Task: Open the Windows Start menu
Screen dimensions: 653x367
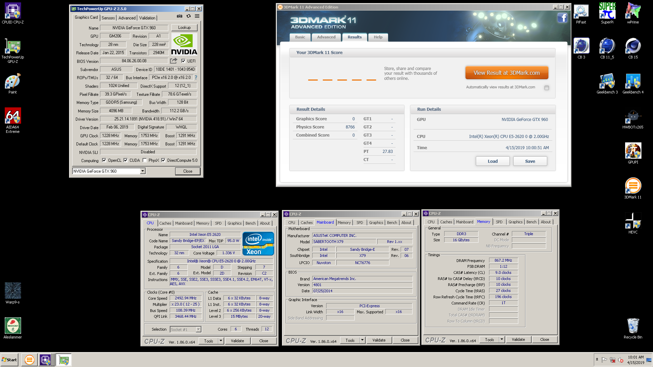Action: [10, 360]
